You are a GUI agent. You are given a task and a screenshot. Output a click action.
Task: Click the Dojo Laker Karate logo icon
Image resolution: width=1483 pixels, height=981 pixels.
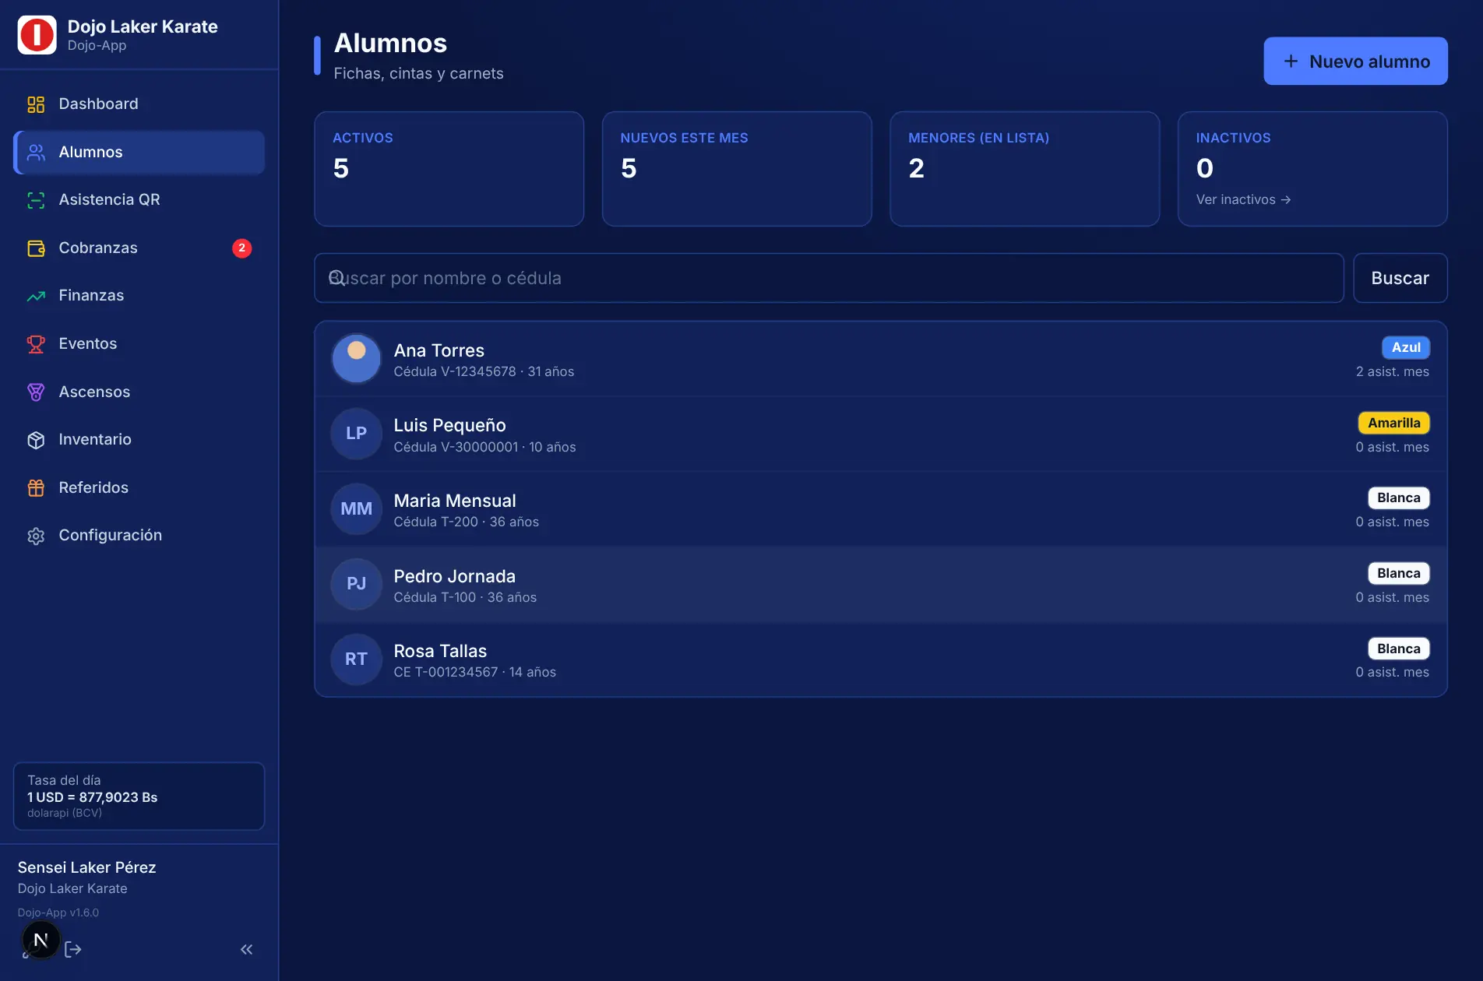(x=37, y=35)
